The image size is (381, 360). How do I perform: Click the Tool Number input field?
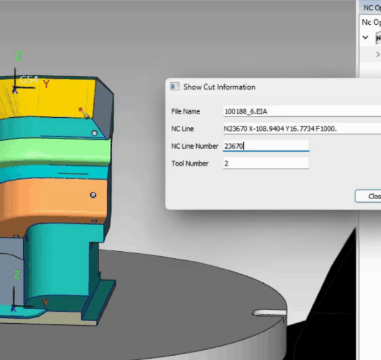[265, 163]
